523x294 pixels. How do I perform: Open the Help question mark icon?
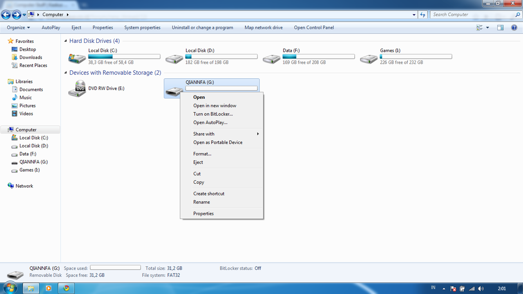[514, 27]
